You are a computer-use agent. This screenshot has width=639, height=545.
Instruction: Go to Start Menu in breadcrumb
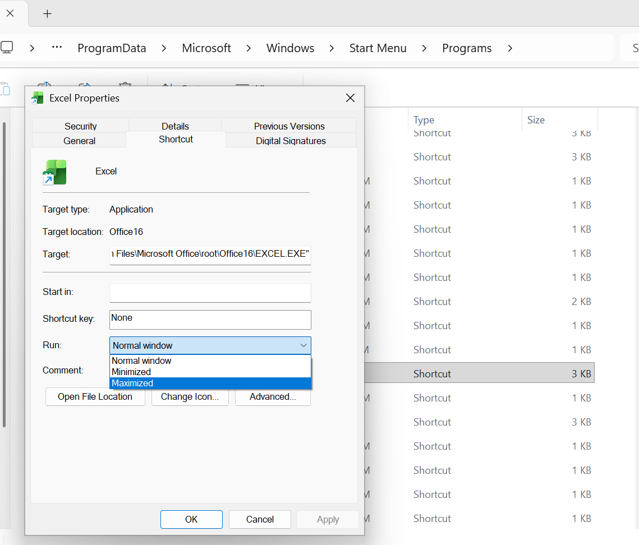click(x=378, y=48)
